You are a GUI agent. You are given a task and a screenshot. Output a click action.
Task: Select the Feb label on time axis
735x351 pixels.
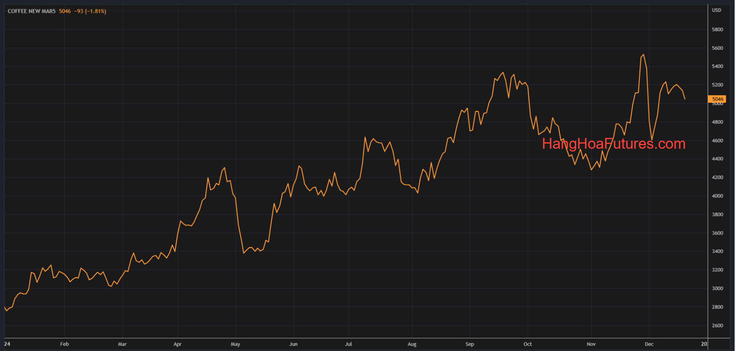pyautogui.click(x=64, y=344)
